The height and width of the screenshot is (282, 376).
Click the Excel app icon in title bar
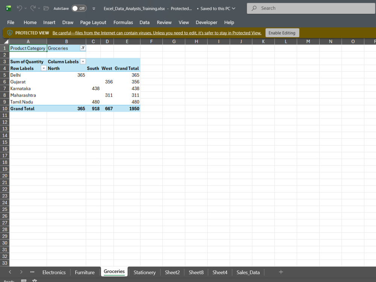tap(8, 8)
